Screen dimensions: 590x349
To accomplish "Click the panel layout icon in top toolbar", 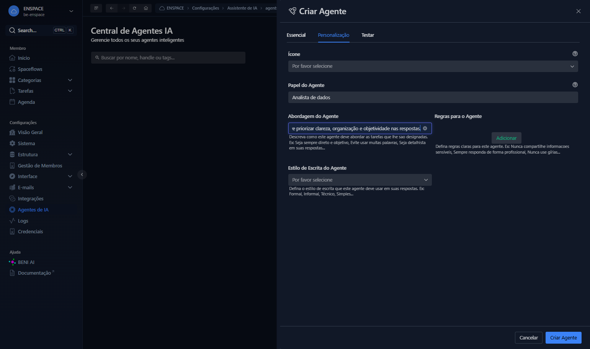I will [x=96, y=8].
